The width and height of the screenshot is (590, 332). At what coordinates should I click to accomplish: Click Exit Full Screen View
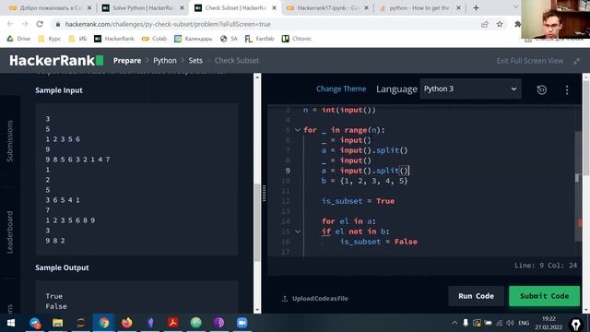[530, 61]
